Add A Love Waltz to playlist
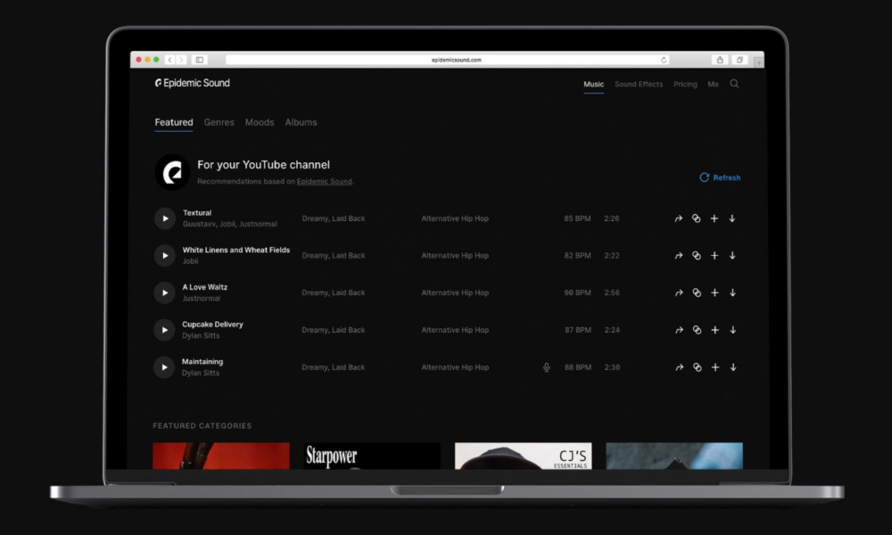Screen dimensions: 892x535 click(714, 292)
